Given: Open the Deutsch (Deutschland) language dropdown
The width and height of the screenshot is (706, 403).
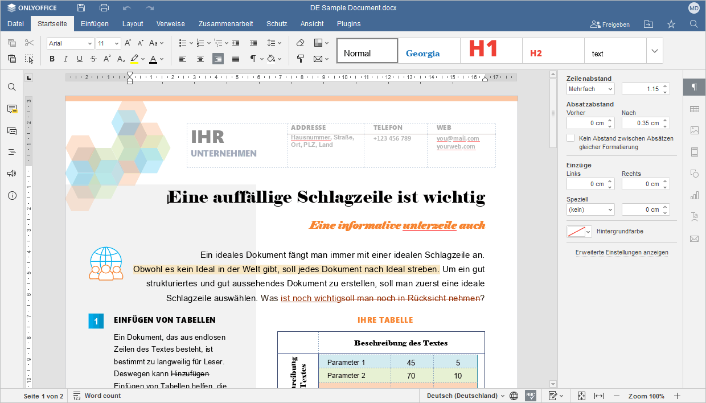Looking at the screenshot, I should (x=465, y=396).
